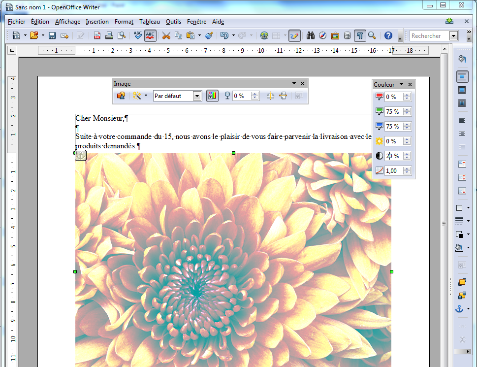Screen dimensions: 477x367
Task: Open the recent files dropdown beside Open
Action: click(x=43, y=35)
